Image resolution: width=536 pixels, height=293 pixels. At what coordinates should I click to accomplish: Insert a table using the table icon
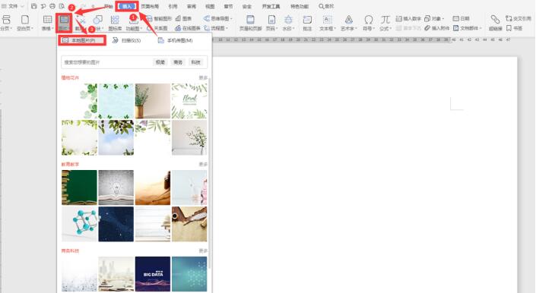click(x=47, y=20)
